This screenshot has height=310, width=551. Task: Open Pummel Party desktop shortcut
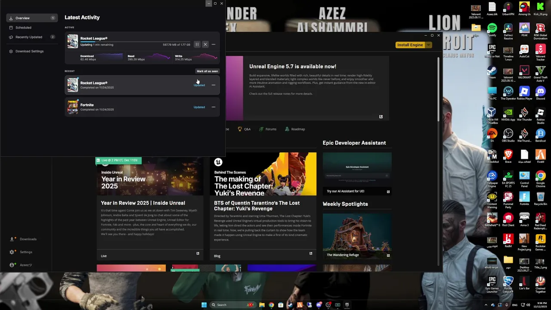pyautogui.click(x=508, y=200)
